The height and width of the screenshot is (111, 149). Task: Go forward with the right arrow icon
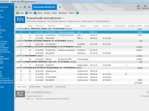(20, 7)
